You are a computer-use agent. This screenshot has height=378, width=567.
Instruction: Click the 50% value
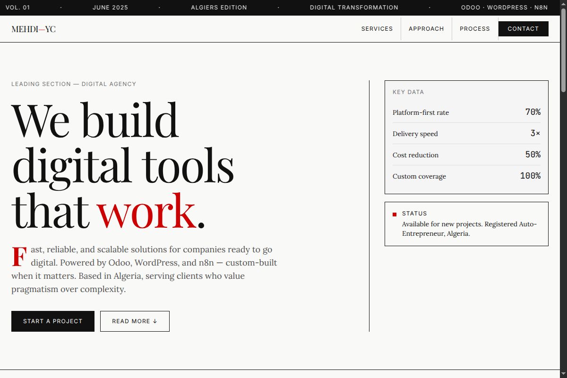pyautogui.click(x=533, y=155)
